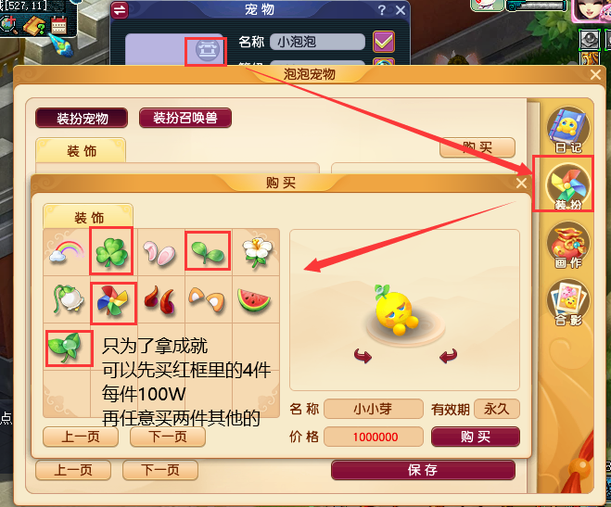The image size is (611, 507).
Task: Select the white flower decoration item
Action: 257,251
